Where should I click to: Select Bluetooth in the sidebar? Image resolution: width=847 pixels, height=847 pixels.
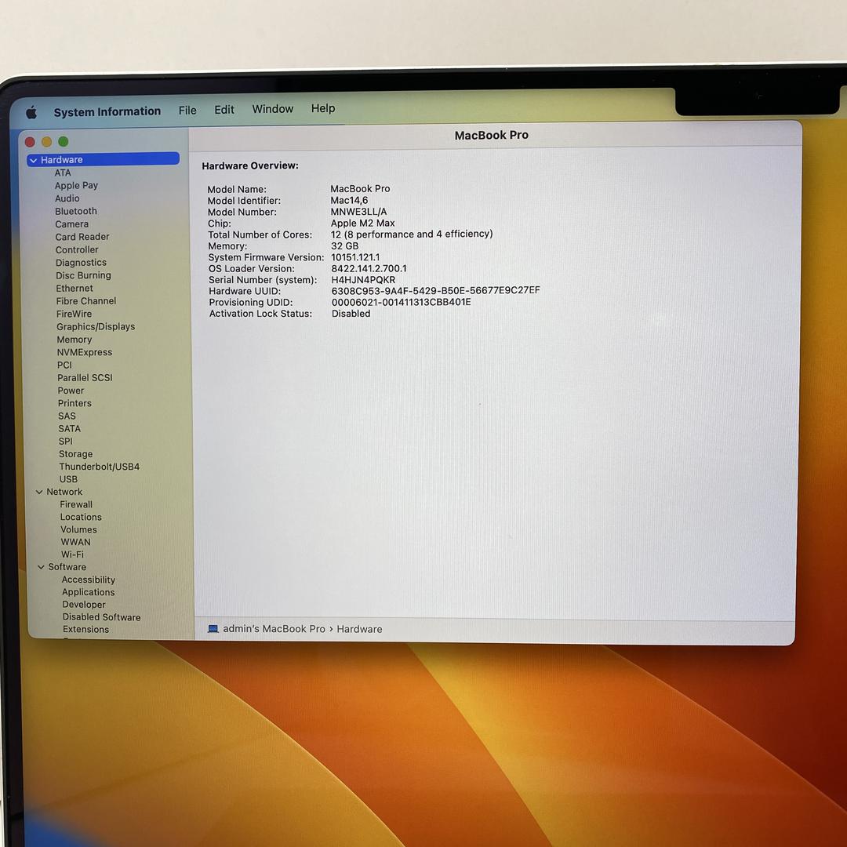click(x=76, y=211)
